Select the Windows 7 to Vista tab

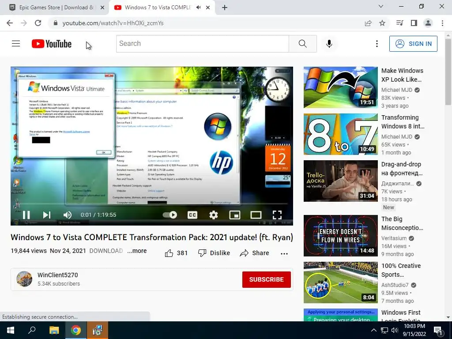tap(158, 8)
